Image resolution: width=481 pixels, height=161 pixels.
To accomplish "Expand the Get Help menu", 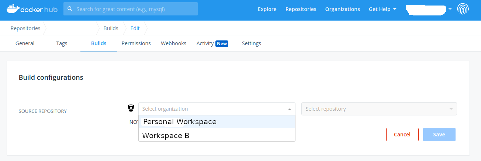I will coord(383,9).
